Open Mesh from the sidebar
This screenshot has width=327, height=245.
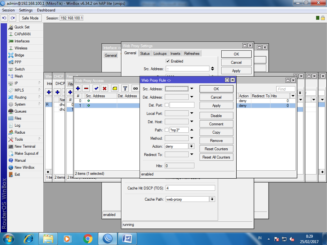[x=19, y=76]
